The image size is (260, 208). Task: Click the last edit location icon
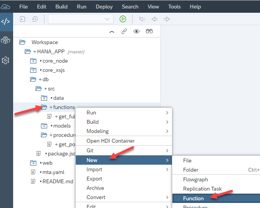pyautogui.click(x=142, y=19)
